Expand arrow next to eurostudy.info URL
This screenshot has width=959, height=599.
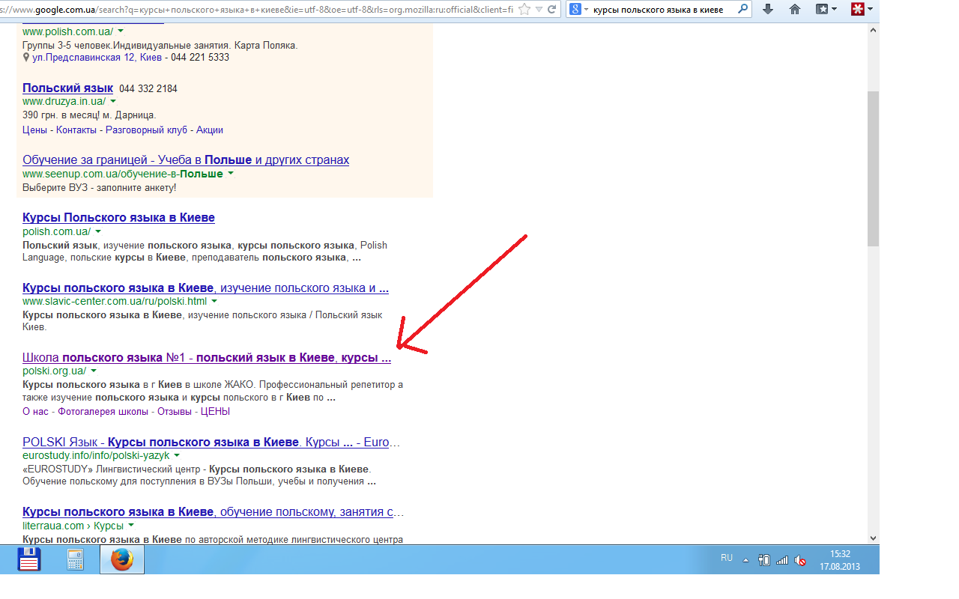(x=177, y=455)
